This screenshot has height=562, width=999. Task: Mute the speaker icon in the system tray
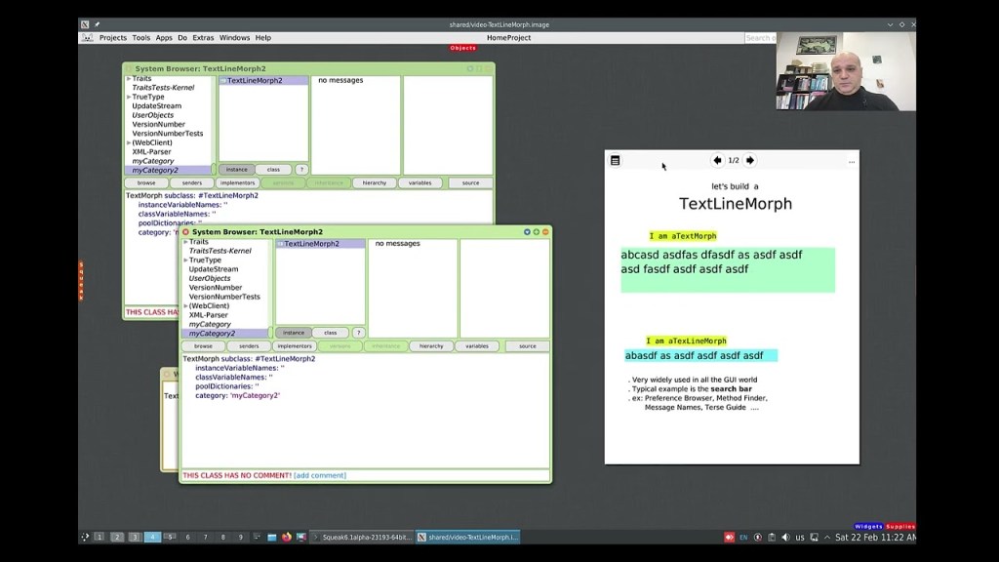point(785,537)
